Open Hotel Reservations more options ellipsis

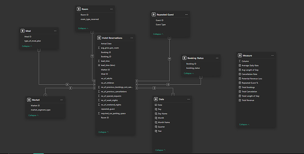click(x=132, y=38)
